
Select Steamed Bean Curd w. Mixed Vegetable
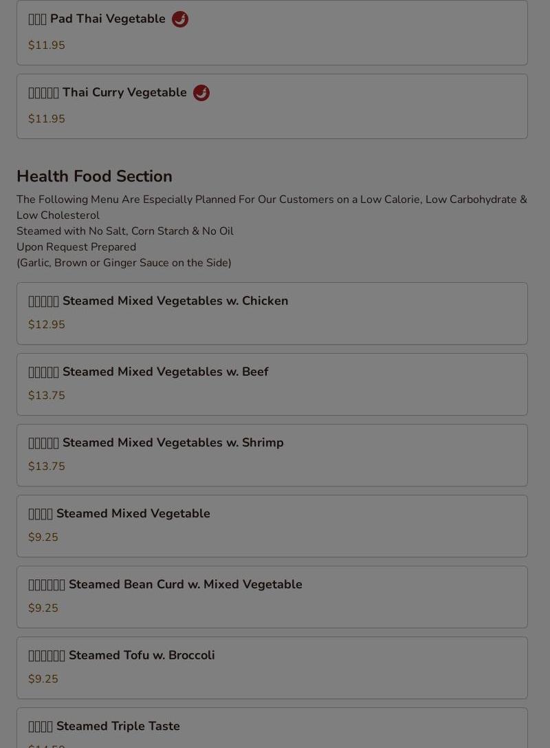tap(272, 597)
